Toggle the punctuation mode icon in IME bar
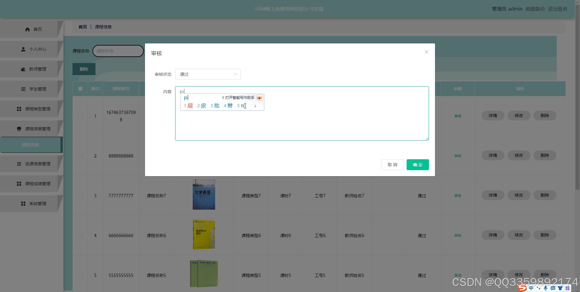 pyautogui.click(x=538, y=288)
